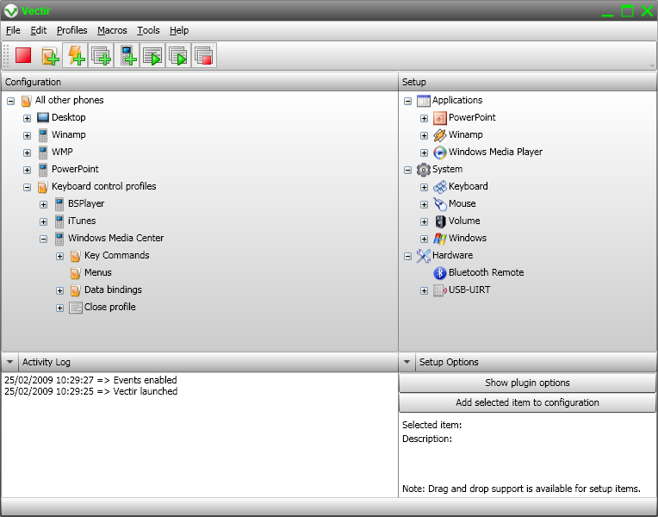The width and height of the screenshot is (658, 517).
Task: Open the Profiles menu
Action: pyautogui.click(x=72, y=30)
